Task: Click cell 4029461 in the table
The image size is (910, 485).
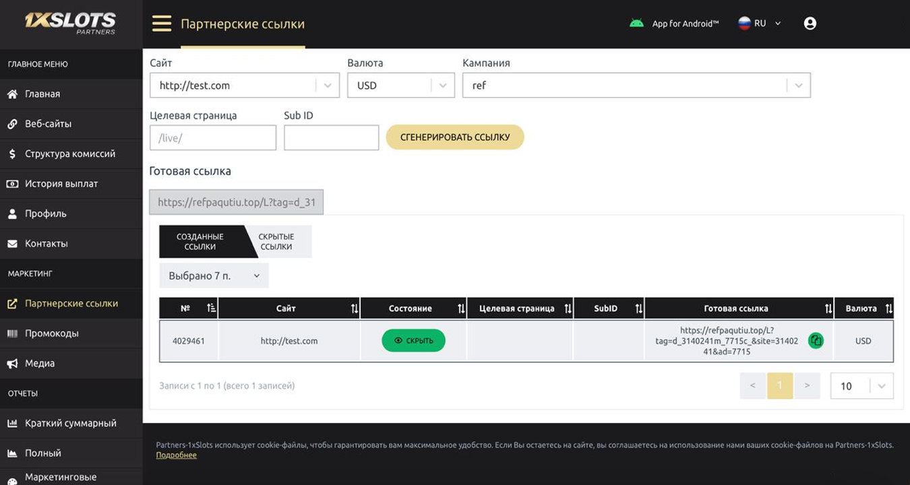Action: point(189,341)
